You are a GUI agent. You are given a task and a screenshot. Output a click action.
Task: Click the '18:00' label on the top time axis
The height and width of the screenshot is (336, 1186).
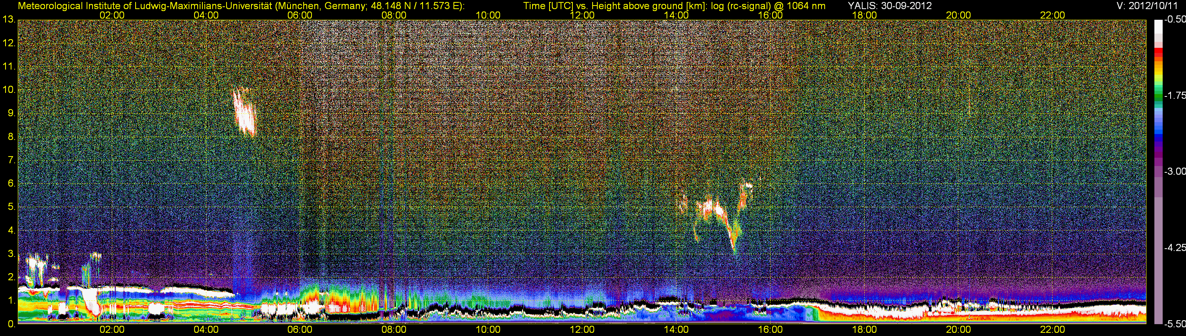point(865,15)
